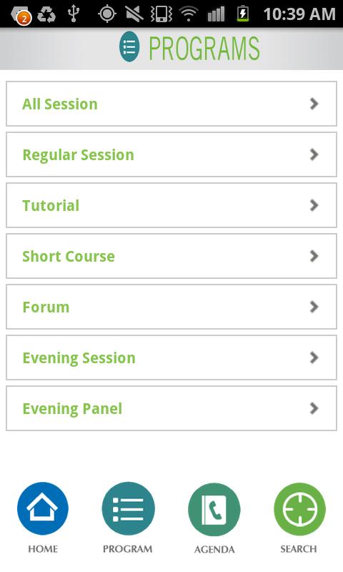This screenshot has width=343, height=572.
Task: Tap the USB connection status icon
Action: [x=74, y=14]
